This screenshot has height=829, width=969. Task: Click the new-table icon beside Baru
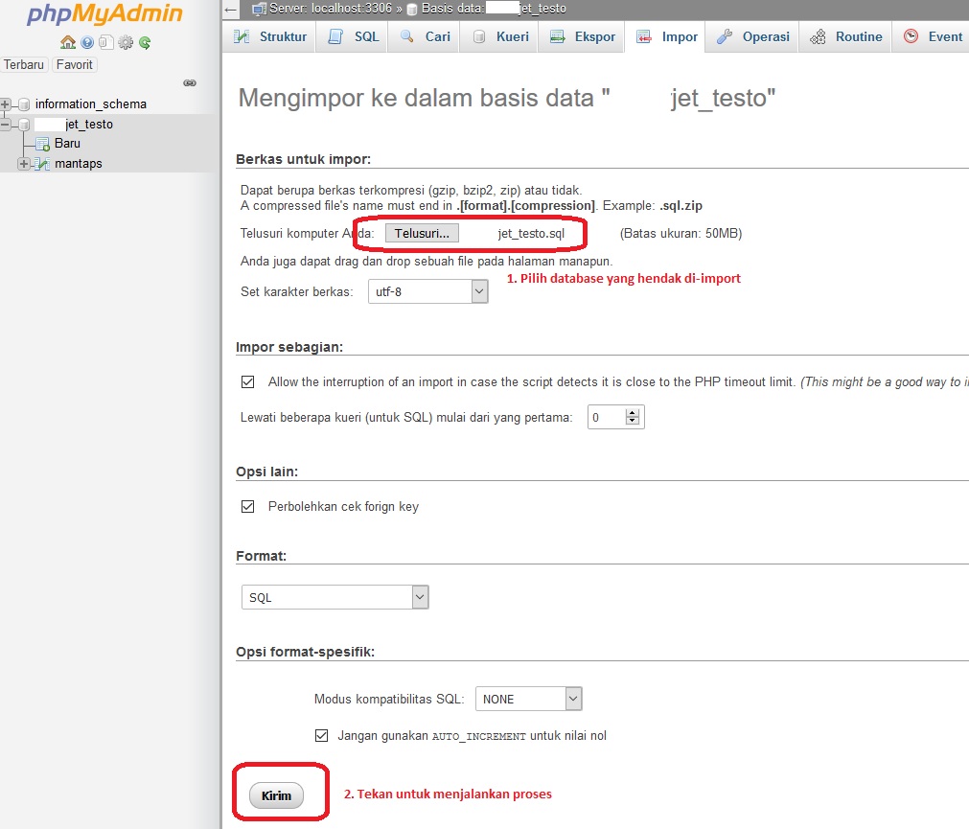(42, 144)
